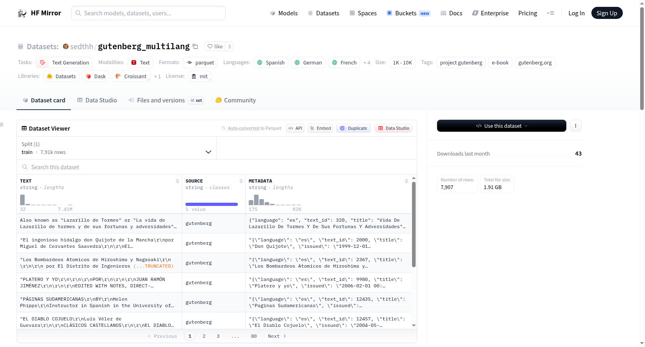
Task: Click the EL DIABLO COJUELO text cell
Action: [99, 321]
